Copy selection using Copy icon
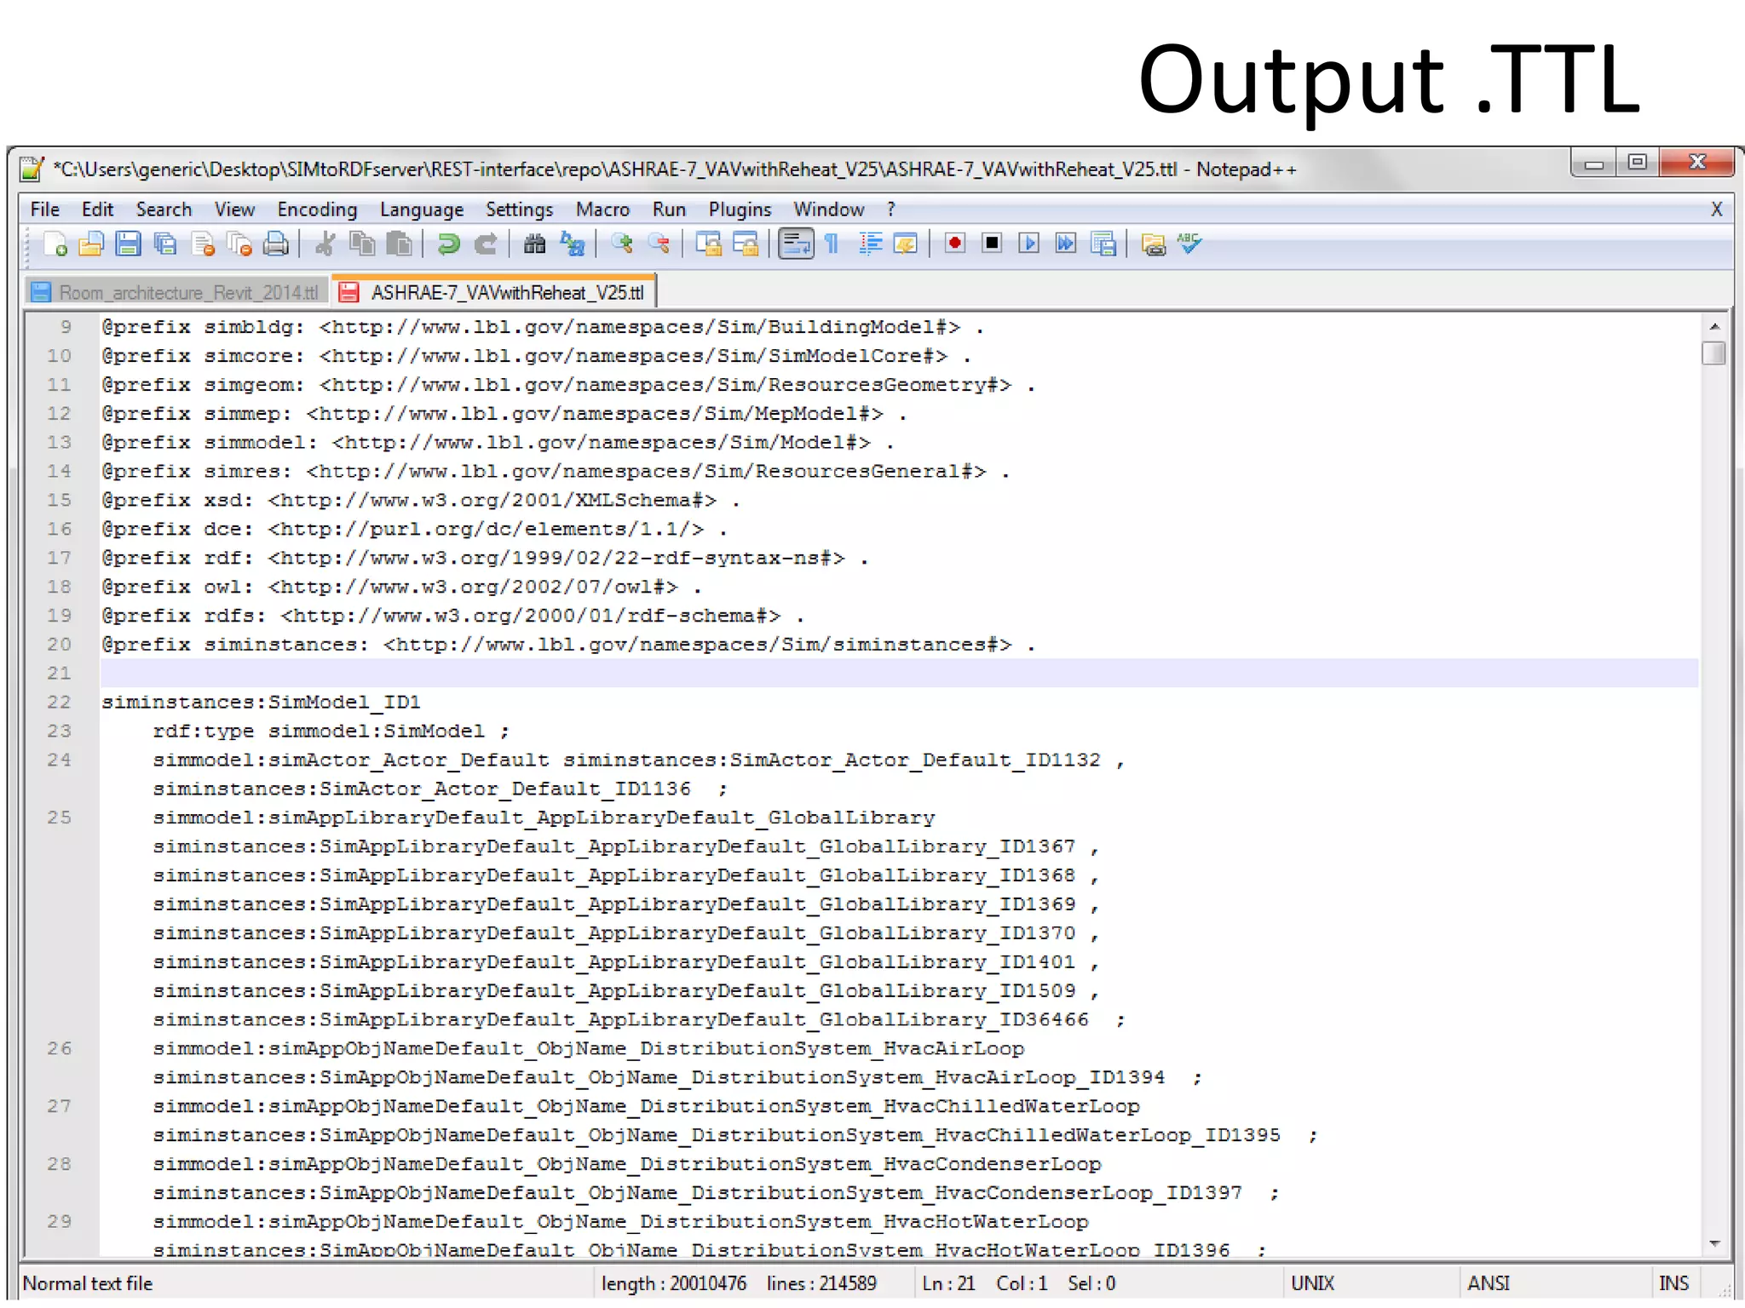Viewport: 1745px width, 1308px height. pyautogui.click(x=362, y=244)
